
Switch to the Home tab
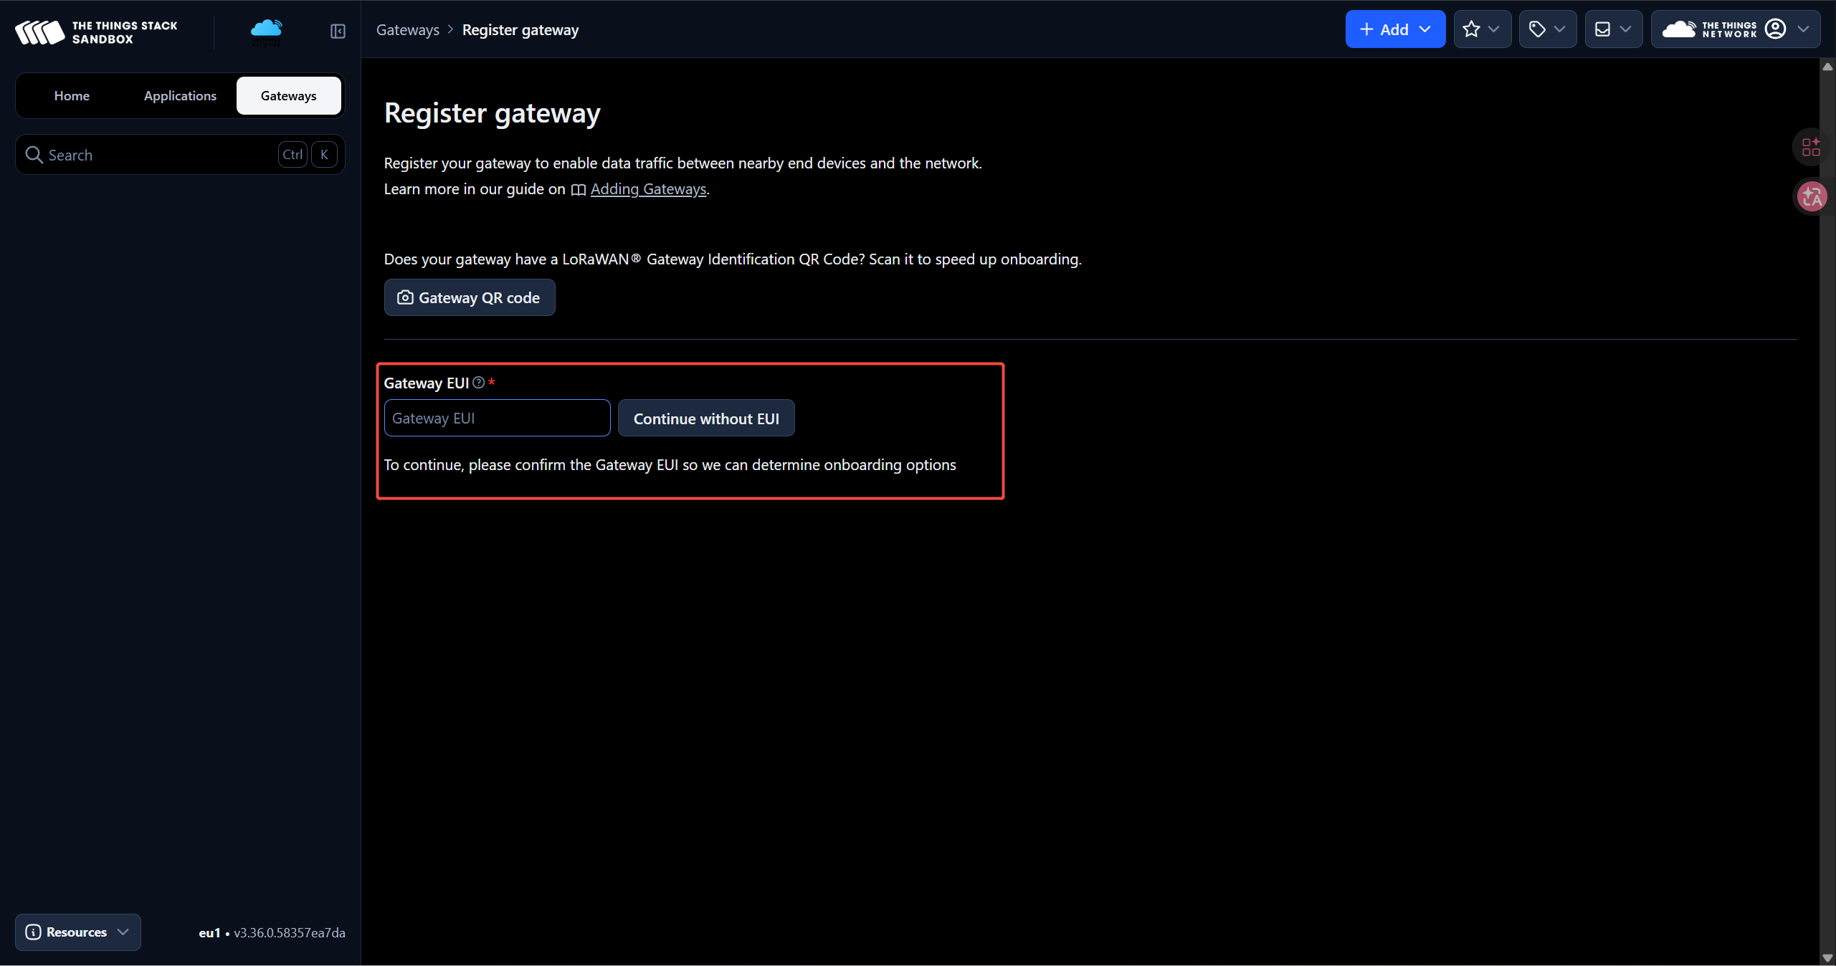(72, 96)
